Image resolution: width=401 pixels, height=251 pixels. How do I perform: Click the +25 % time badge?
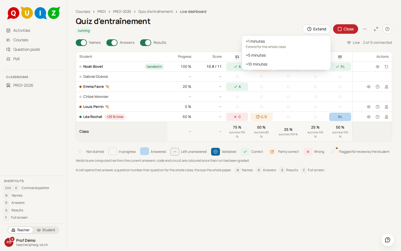tap(115, 117)
